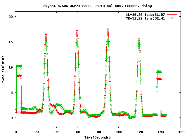This screenshot has width=187, height=140.
Task: Click the peak top near 120 seconds
Action: [139, 39]
